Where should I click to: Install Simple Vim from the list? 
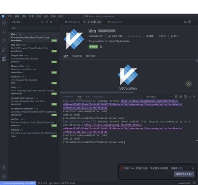point(54,62)
